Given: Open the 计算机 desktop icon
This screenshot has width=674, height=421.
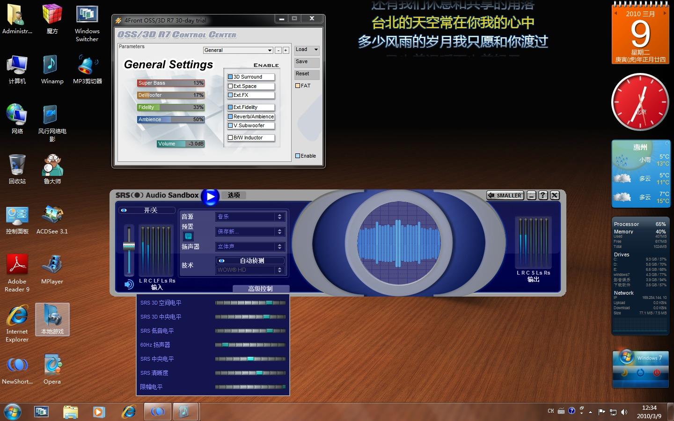Looking at the screenshot, I should pyautogui.click(x=17, y=69).
